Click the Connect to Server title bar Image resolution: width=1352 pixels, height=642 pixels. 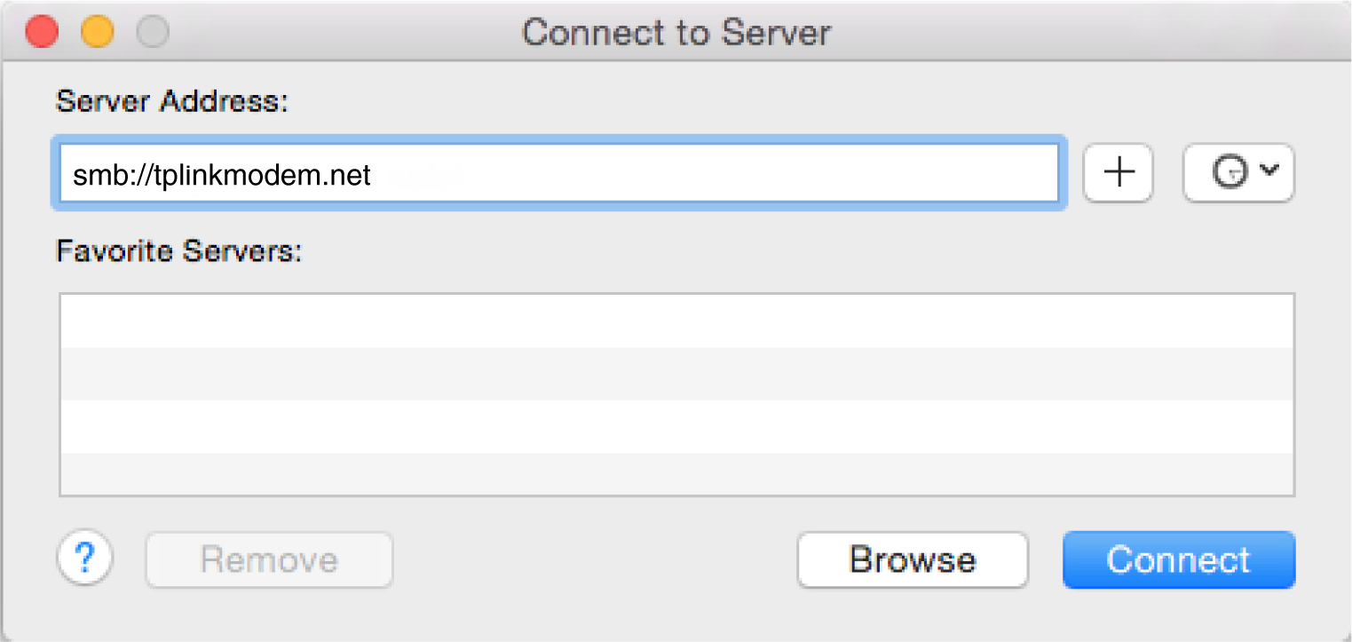tap(676, 32)
